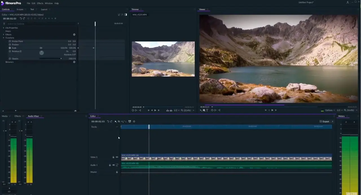Screen dimensions: 361x195
Task: Click undo icon in Editor toolbar
Action: (108, 121)
